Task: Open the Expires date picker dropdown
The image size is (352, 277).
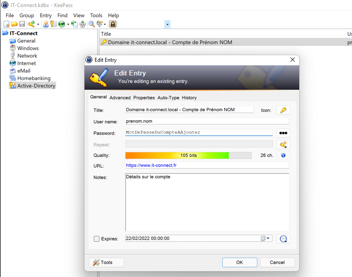Action: [x=267, y=238]
